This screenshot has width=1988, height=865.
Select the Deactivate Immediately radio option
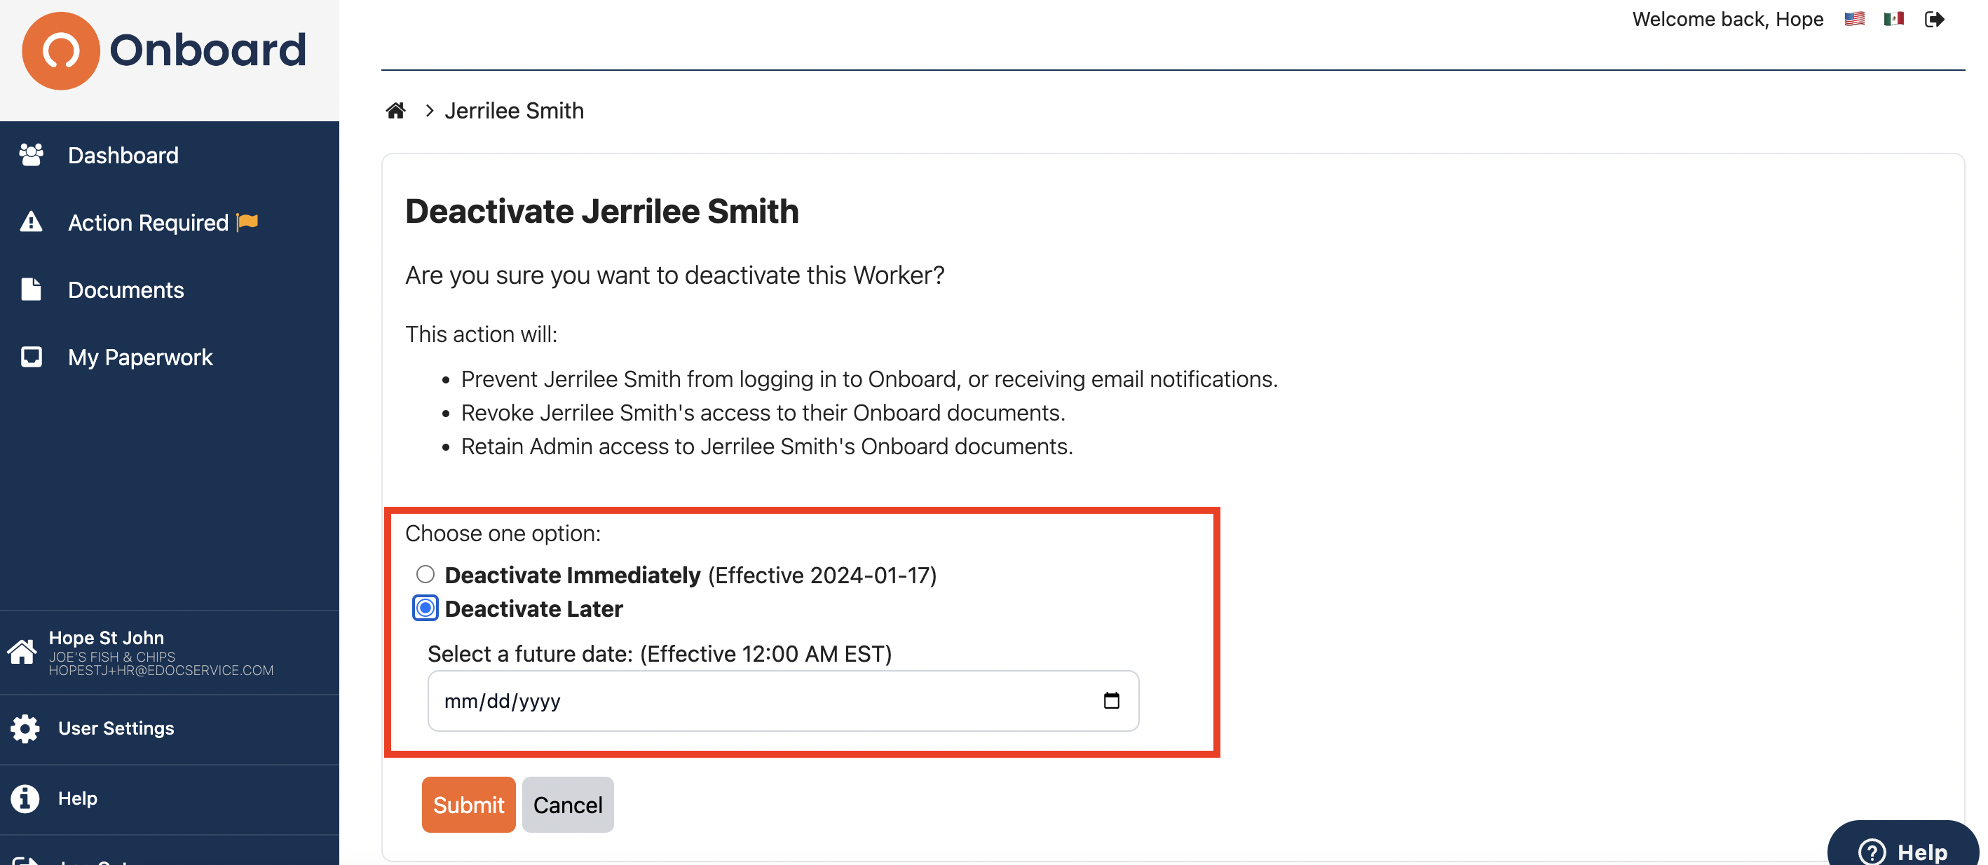[x=425, y=573]
